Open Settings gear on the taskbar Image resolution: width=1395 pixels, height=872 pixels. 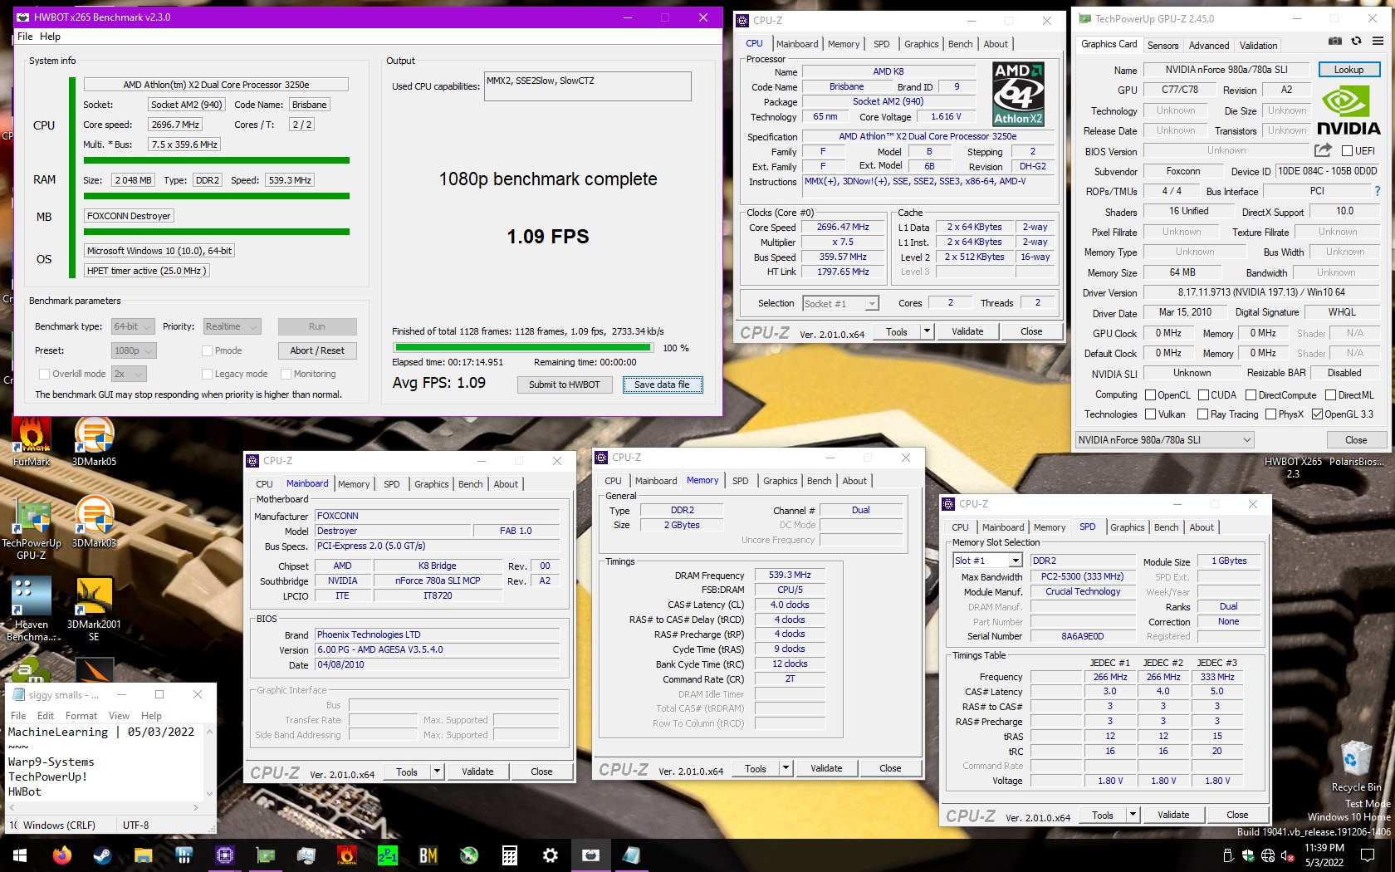pyautogui.click(x=551, y=855)
